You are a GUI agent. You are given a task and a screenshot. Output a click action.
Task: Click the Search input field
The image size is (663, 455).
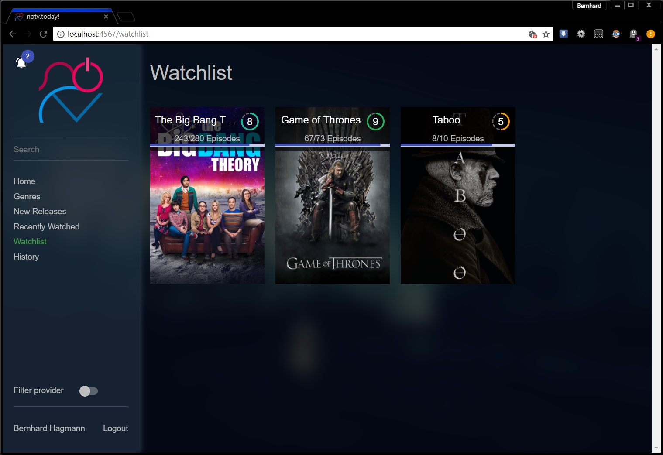71,150
